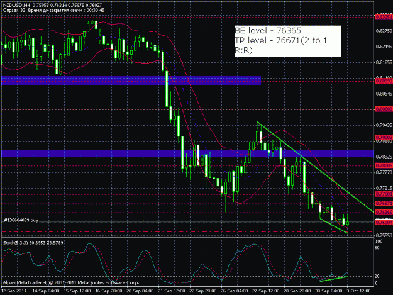Click the 0.82750 price axis label
This screenshot has width=393, height=295.
pyautogui.click(x=384, y=31)
